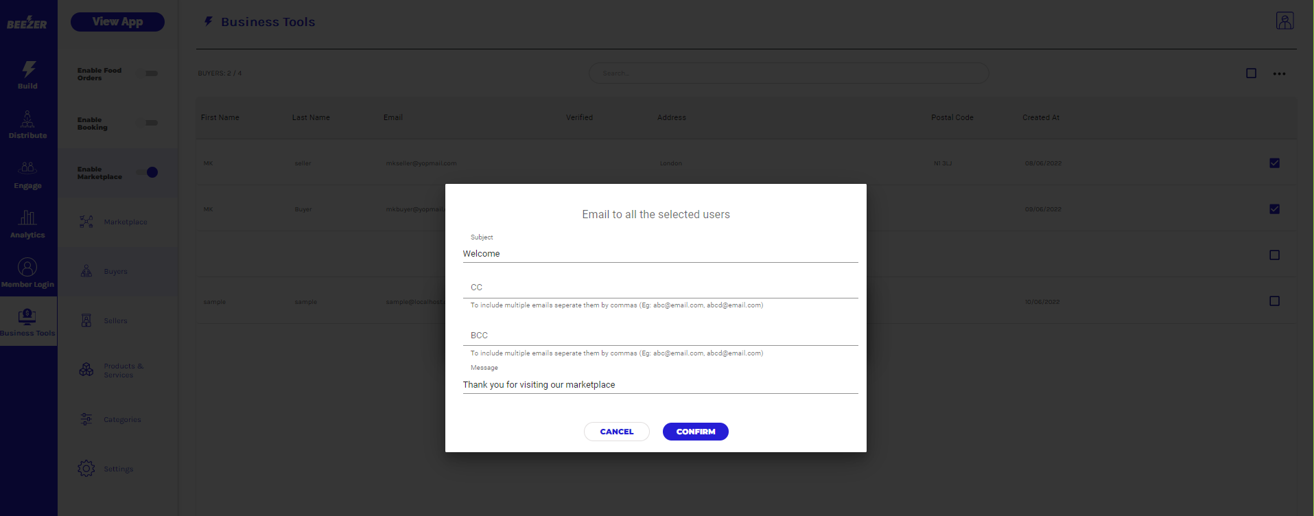
Task: Check the select-all buyers checkbox
Action: [1251, 73]
